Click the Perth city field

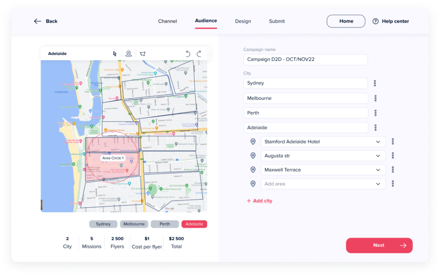coord(306,113)
